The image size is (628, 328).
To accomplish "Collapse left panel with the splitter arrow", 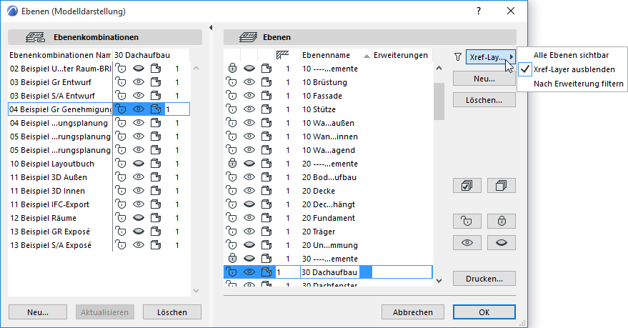I will click(x=211, y=27).
